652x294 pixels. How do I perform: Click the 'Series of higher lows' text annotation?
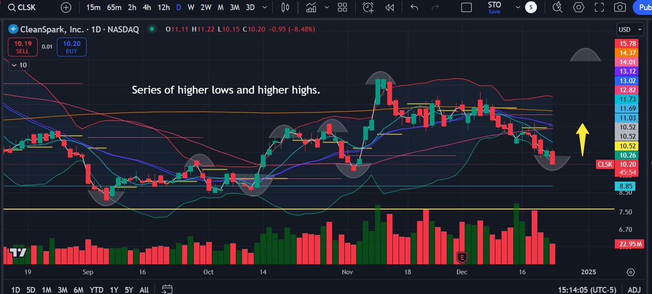pyautogui.click(x=226, y=90)
